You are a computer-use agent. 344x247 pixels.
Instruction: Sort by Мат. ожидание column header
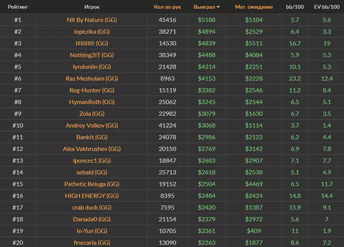[254, 7]
